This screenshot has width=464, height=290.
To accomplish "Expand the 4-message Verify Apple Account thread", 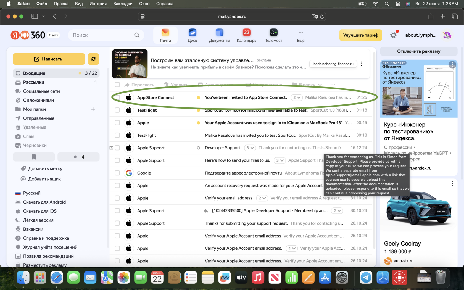I will (292, 248).
